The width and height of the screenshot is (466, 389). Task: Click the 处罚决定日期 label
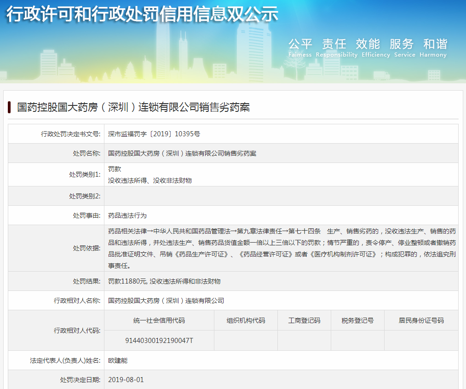80,380
